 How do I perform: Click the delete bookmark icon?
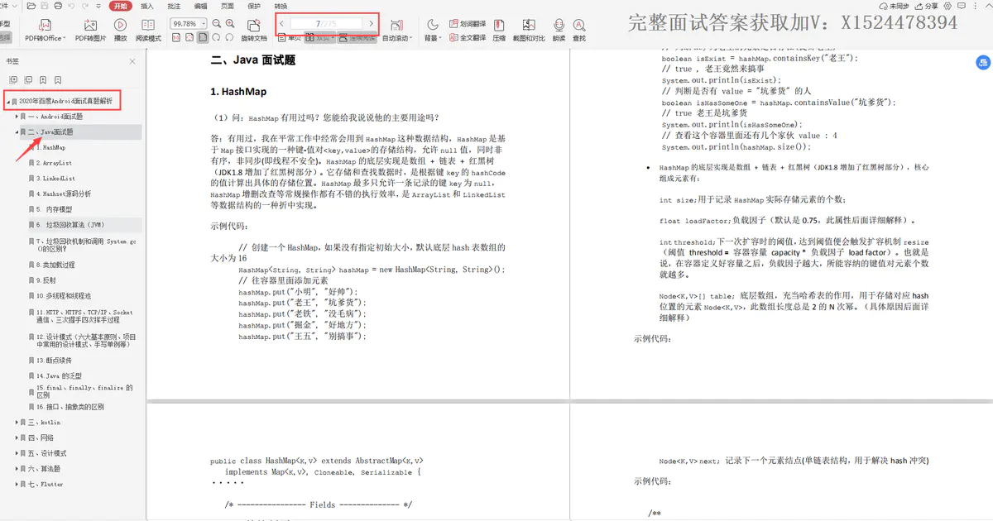(58, 80)
